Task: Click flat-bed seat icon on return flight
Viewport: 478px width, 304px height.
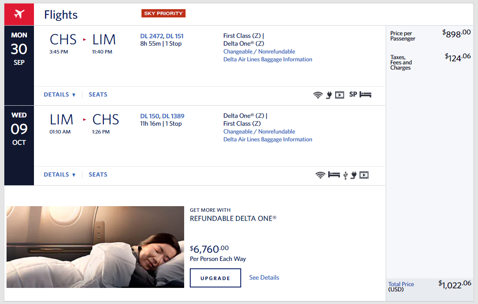Action: [x=334, y=175]
